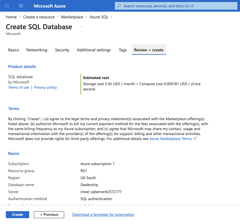Download a template for automation
The width and height of the screenshot is (240, 224).
coord(103,214)
